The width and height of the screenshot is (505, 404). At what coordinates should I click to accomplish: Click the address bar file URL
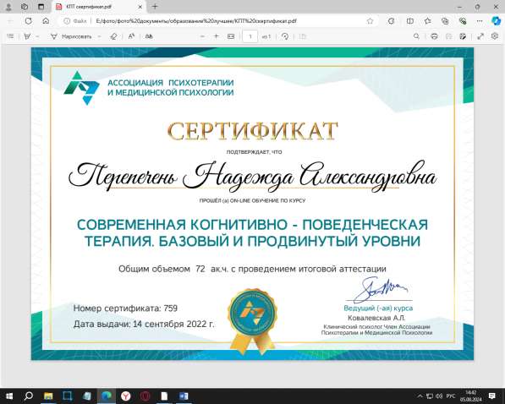click(196, 21)
